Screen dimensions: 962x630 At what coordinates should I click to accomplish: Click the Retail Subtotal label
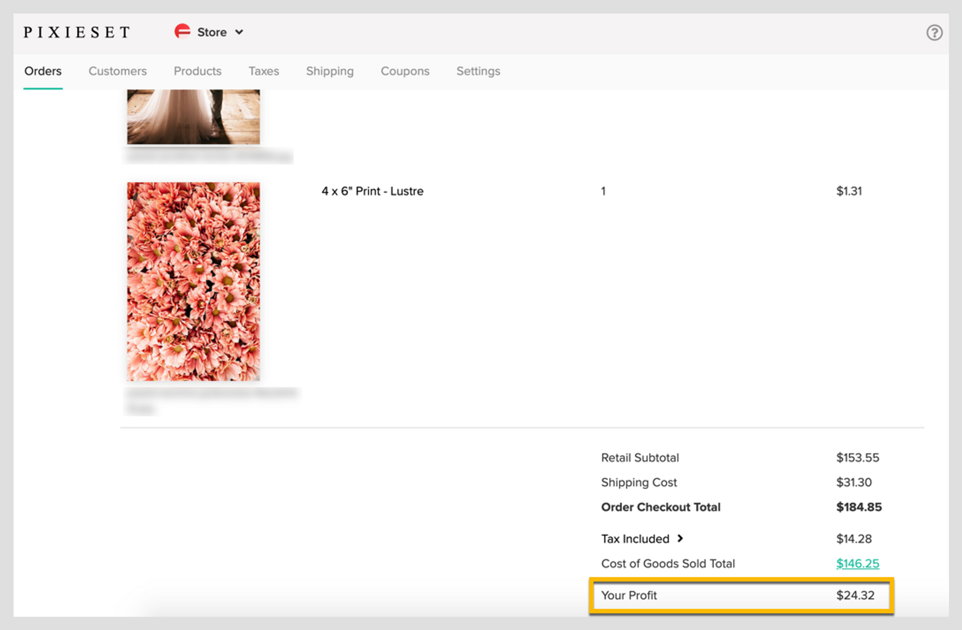(640, 457)
